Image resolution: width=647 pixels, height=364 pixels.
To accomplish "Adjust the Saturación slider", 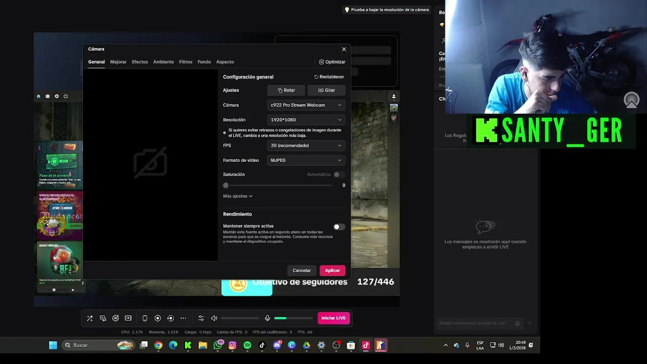I will [278, 186].
